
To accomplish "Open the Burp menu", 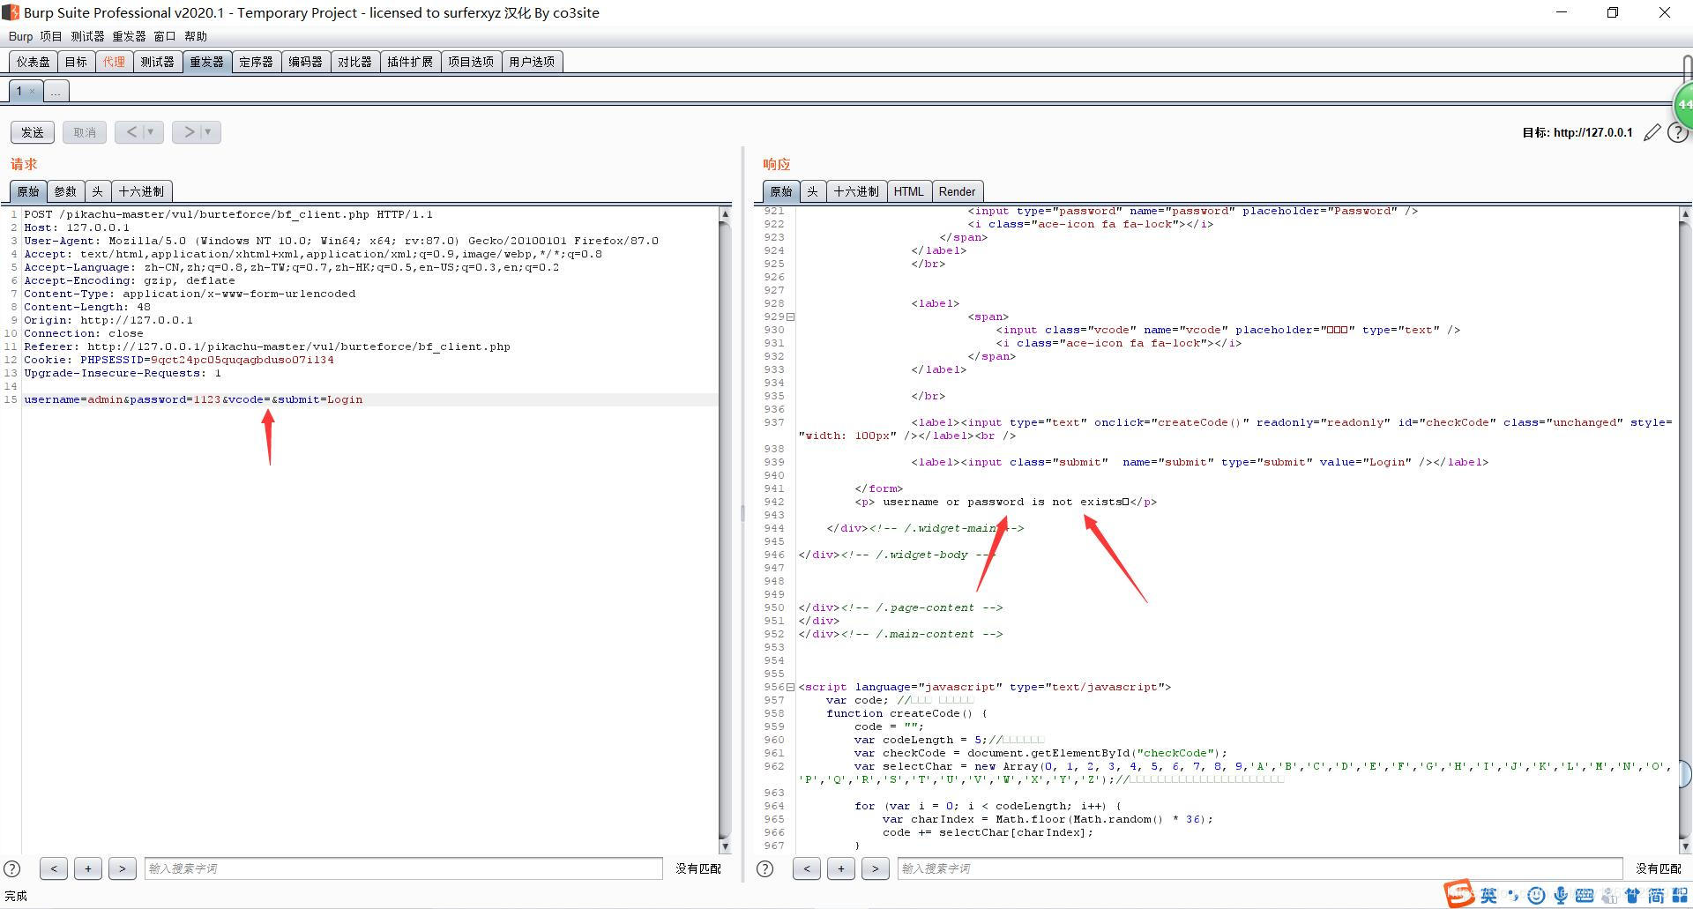I will (20, 36).
